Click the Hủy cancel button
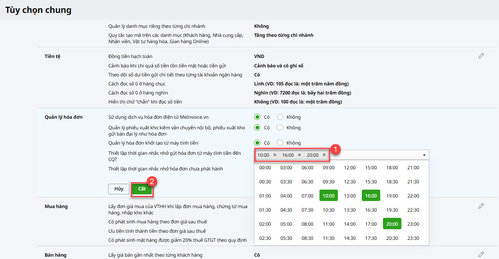The width and height of the screenshot is (499, 259). point(119,189)
